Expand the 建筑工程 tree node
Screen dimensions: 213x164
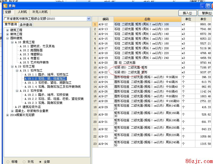pyautogui.click(x=8, y=30)
